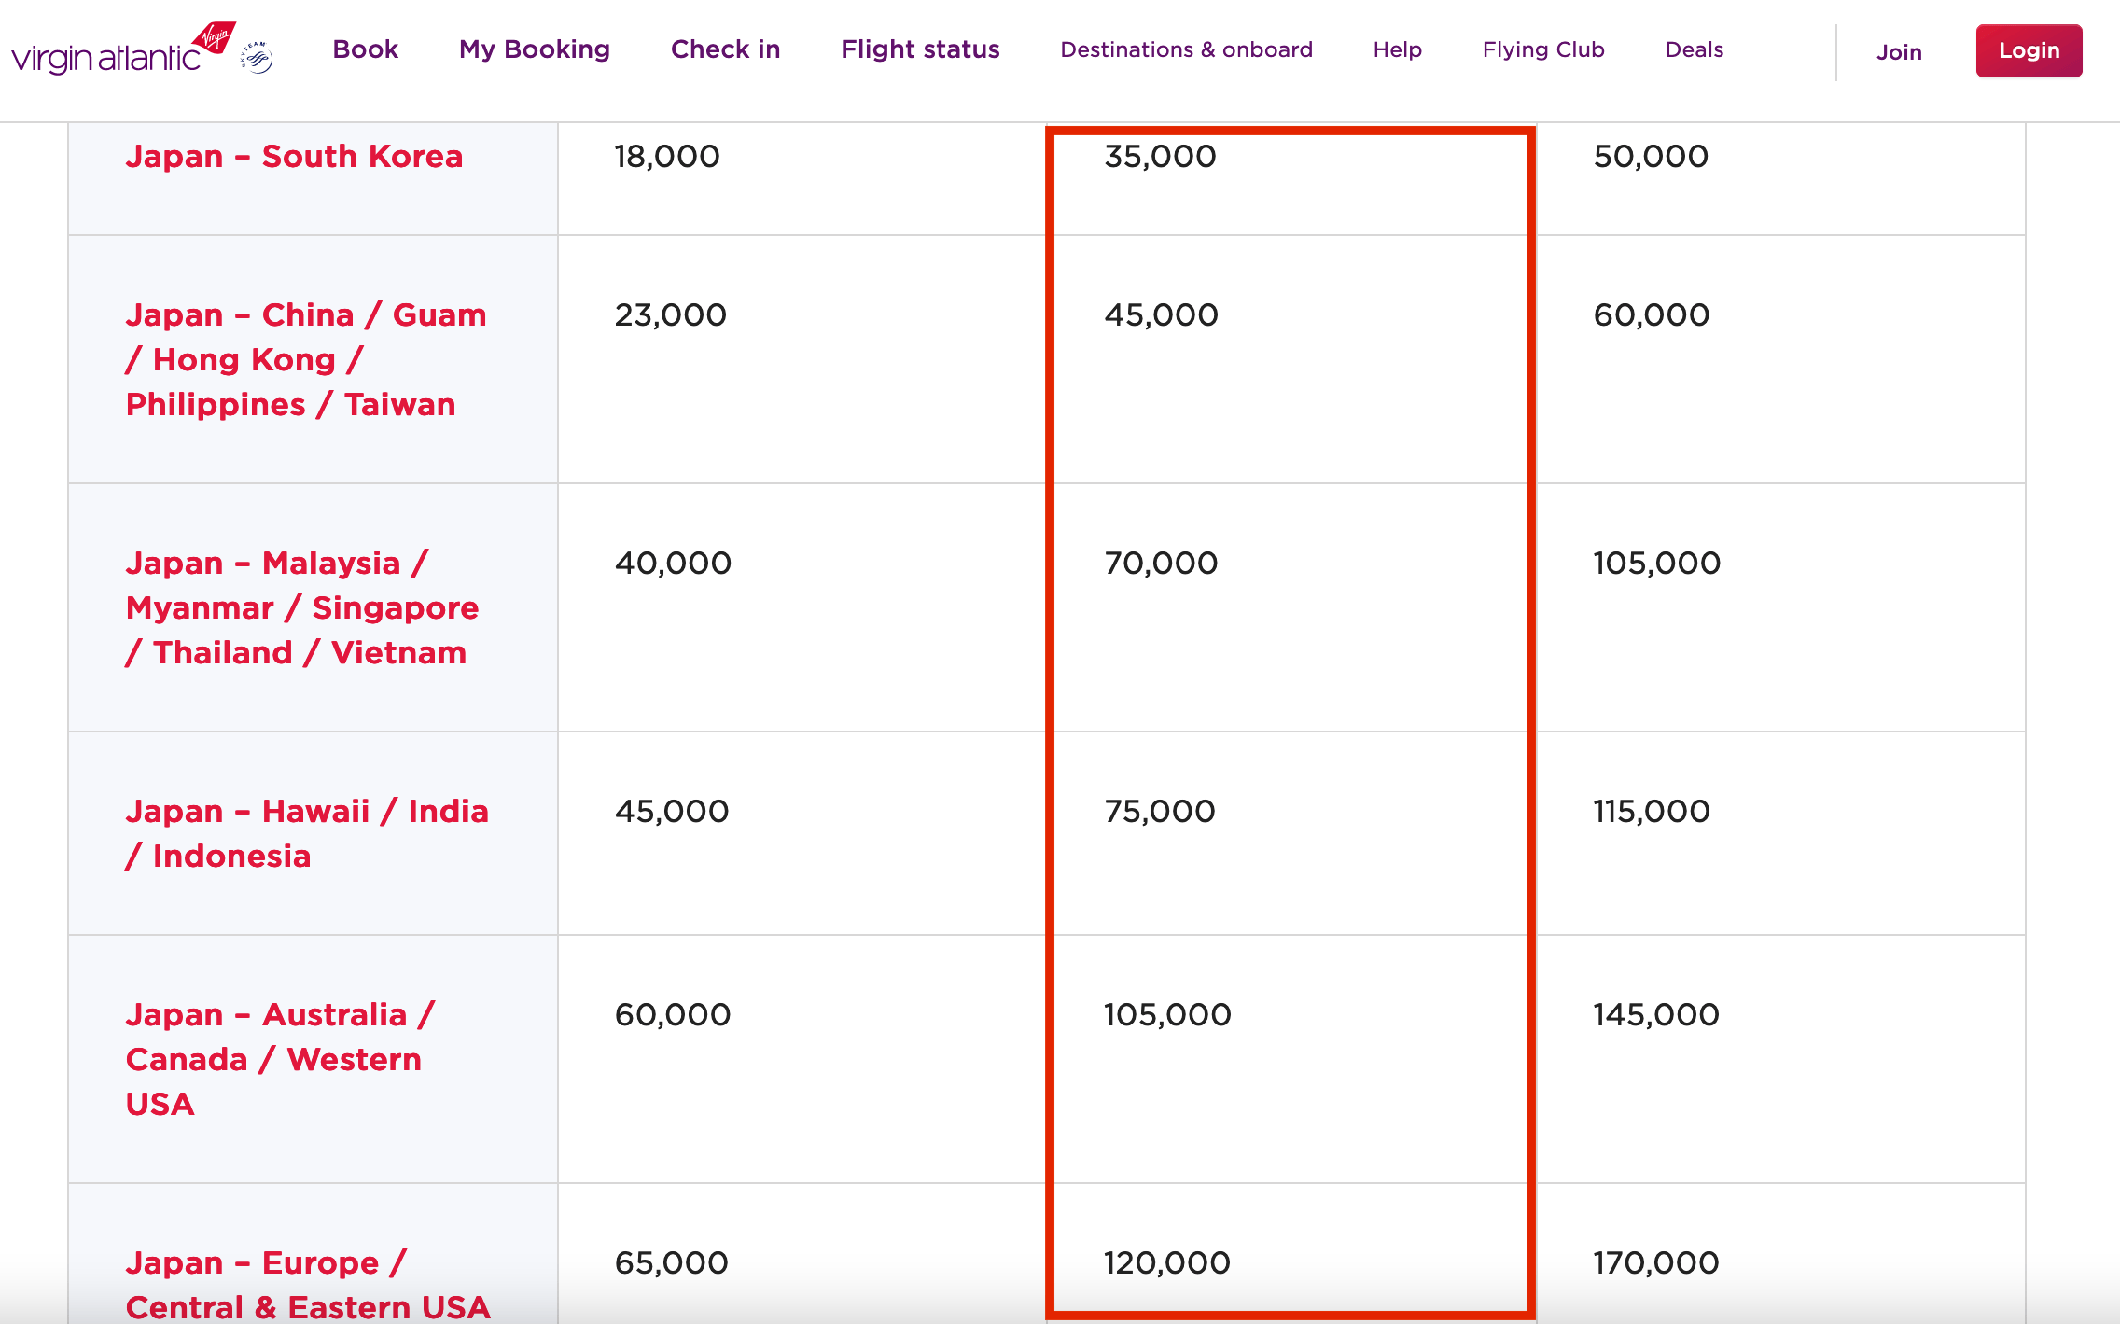Open Flight status page

pos(920,49)
